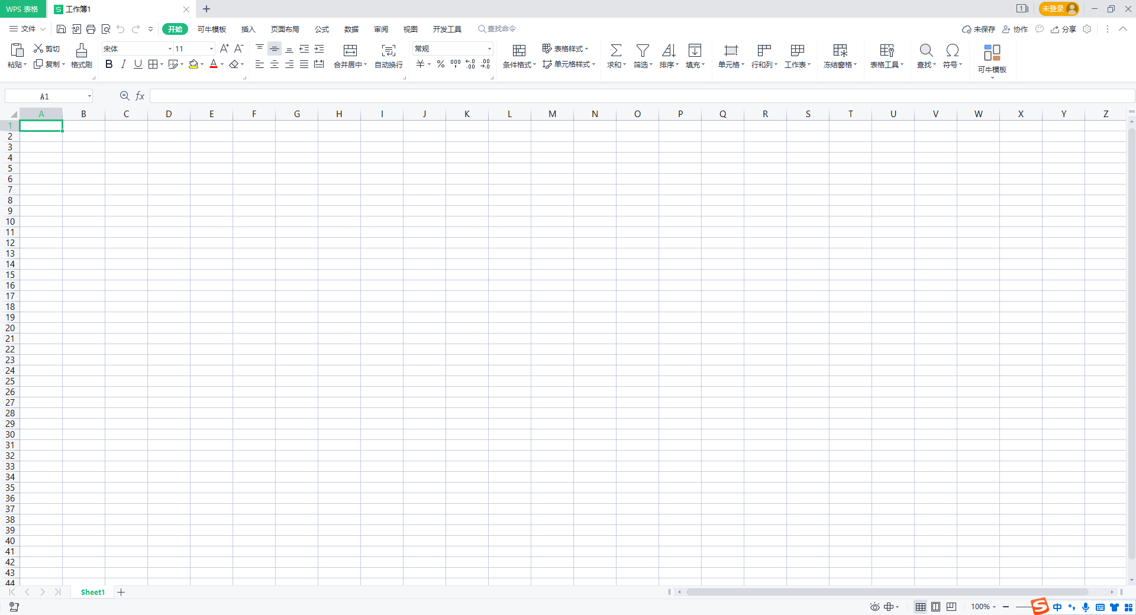Click the decrease decimal places icon
The width and height of the screenshot is (1136, 615).
[486, 64]
